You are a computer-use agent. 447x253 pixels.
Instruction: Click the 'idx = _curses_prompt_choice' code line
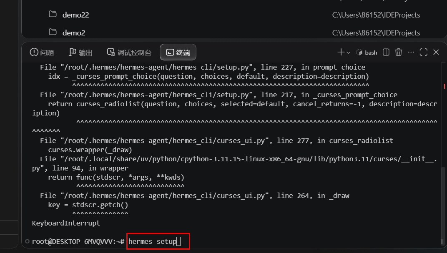pyautogui.click(x=208, y=77)
